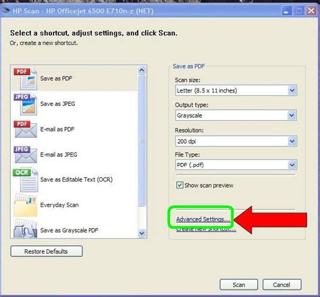This screenshot has width=320, height=297.
Task: Open the Scan size dropdown arrow
Action: pos(292,90)
